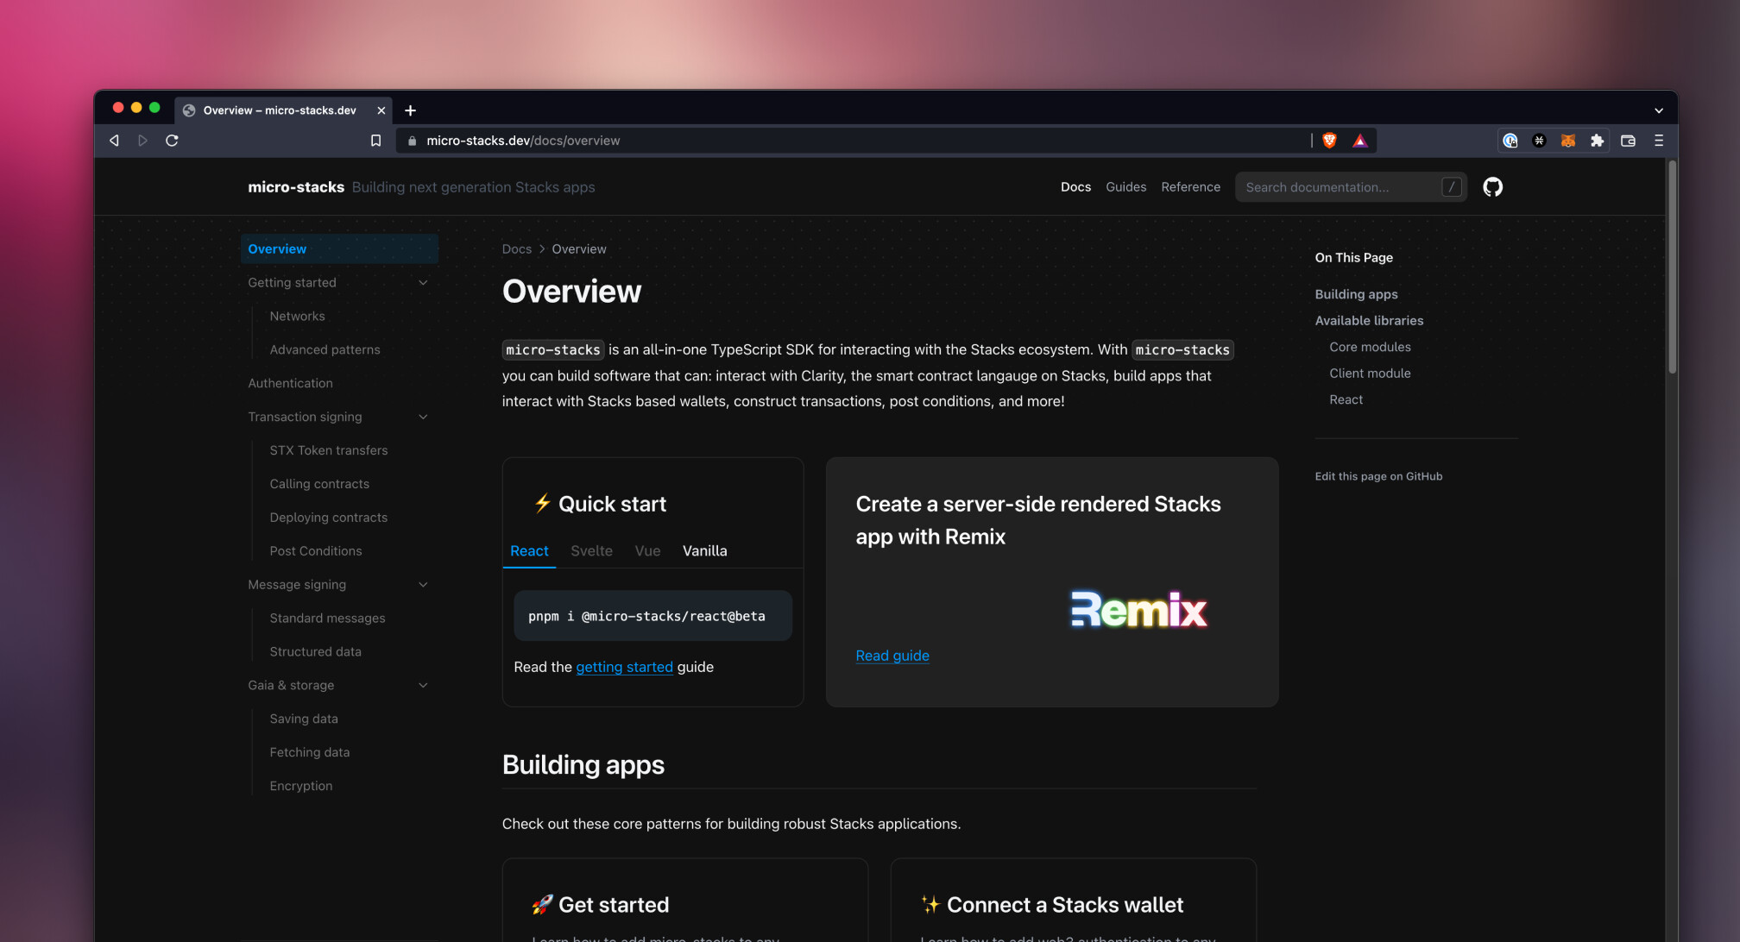This screenshot has height=942, width=1740.
Task: Open Fetching data page
Action: tap(309, 753)
